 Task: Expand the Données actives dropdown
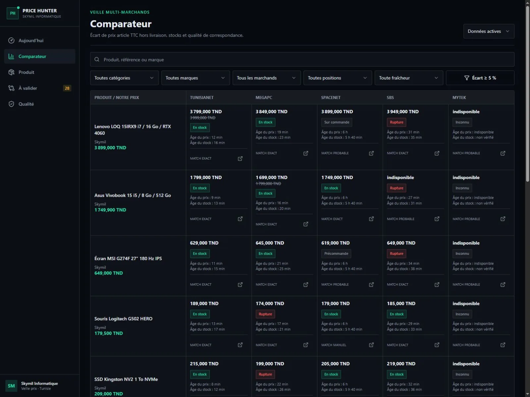point(489,31)
